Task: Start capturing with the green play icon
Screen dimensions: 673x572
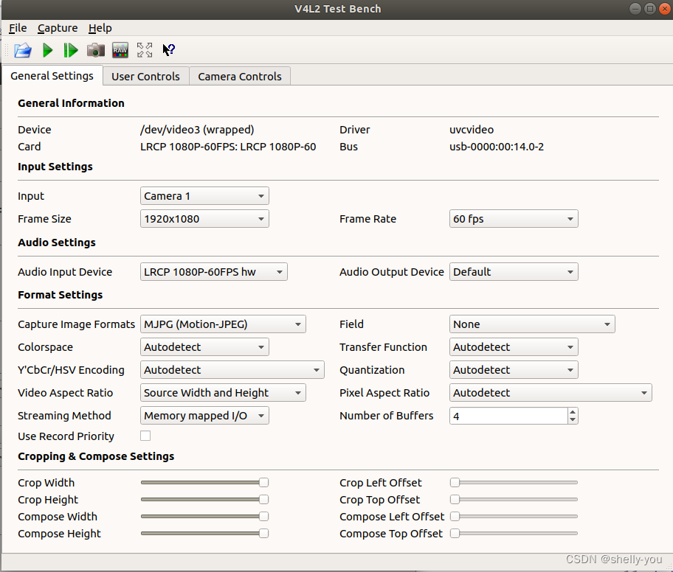Action: (48, 50)
